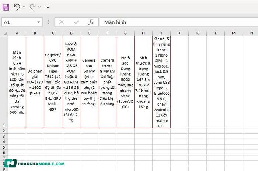Click the Undo arrow icon
258x171 pixels.
[17, 7]
